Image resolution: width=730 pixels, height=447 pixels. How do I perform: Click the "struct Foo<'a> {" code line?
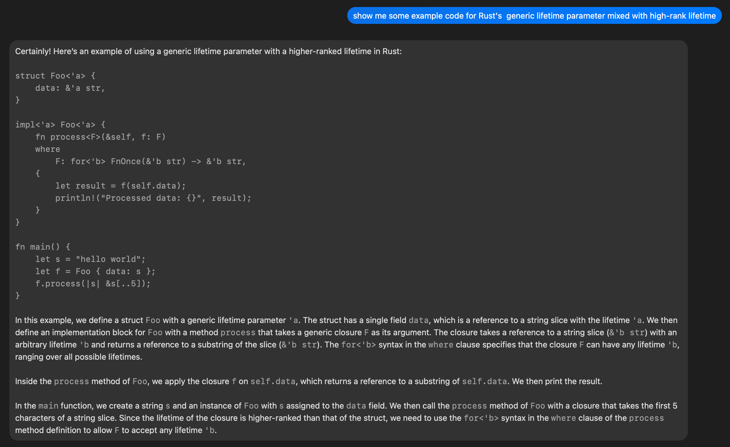(55, 76)
